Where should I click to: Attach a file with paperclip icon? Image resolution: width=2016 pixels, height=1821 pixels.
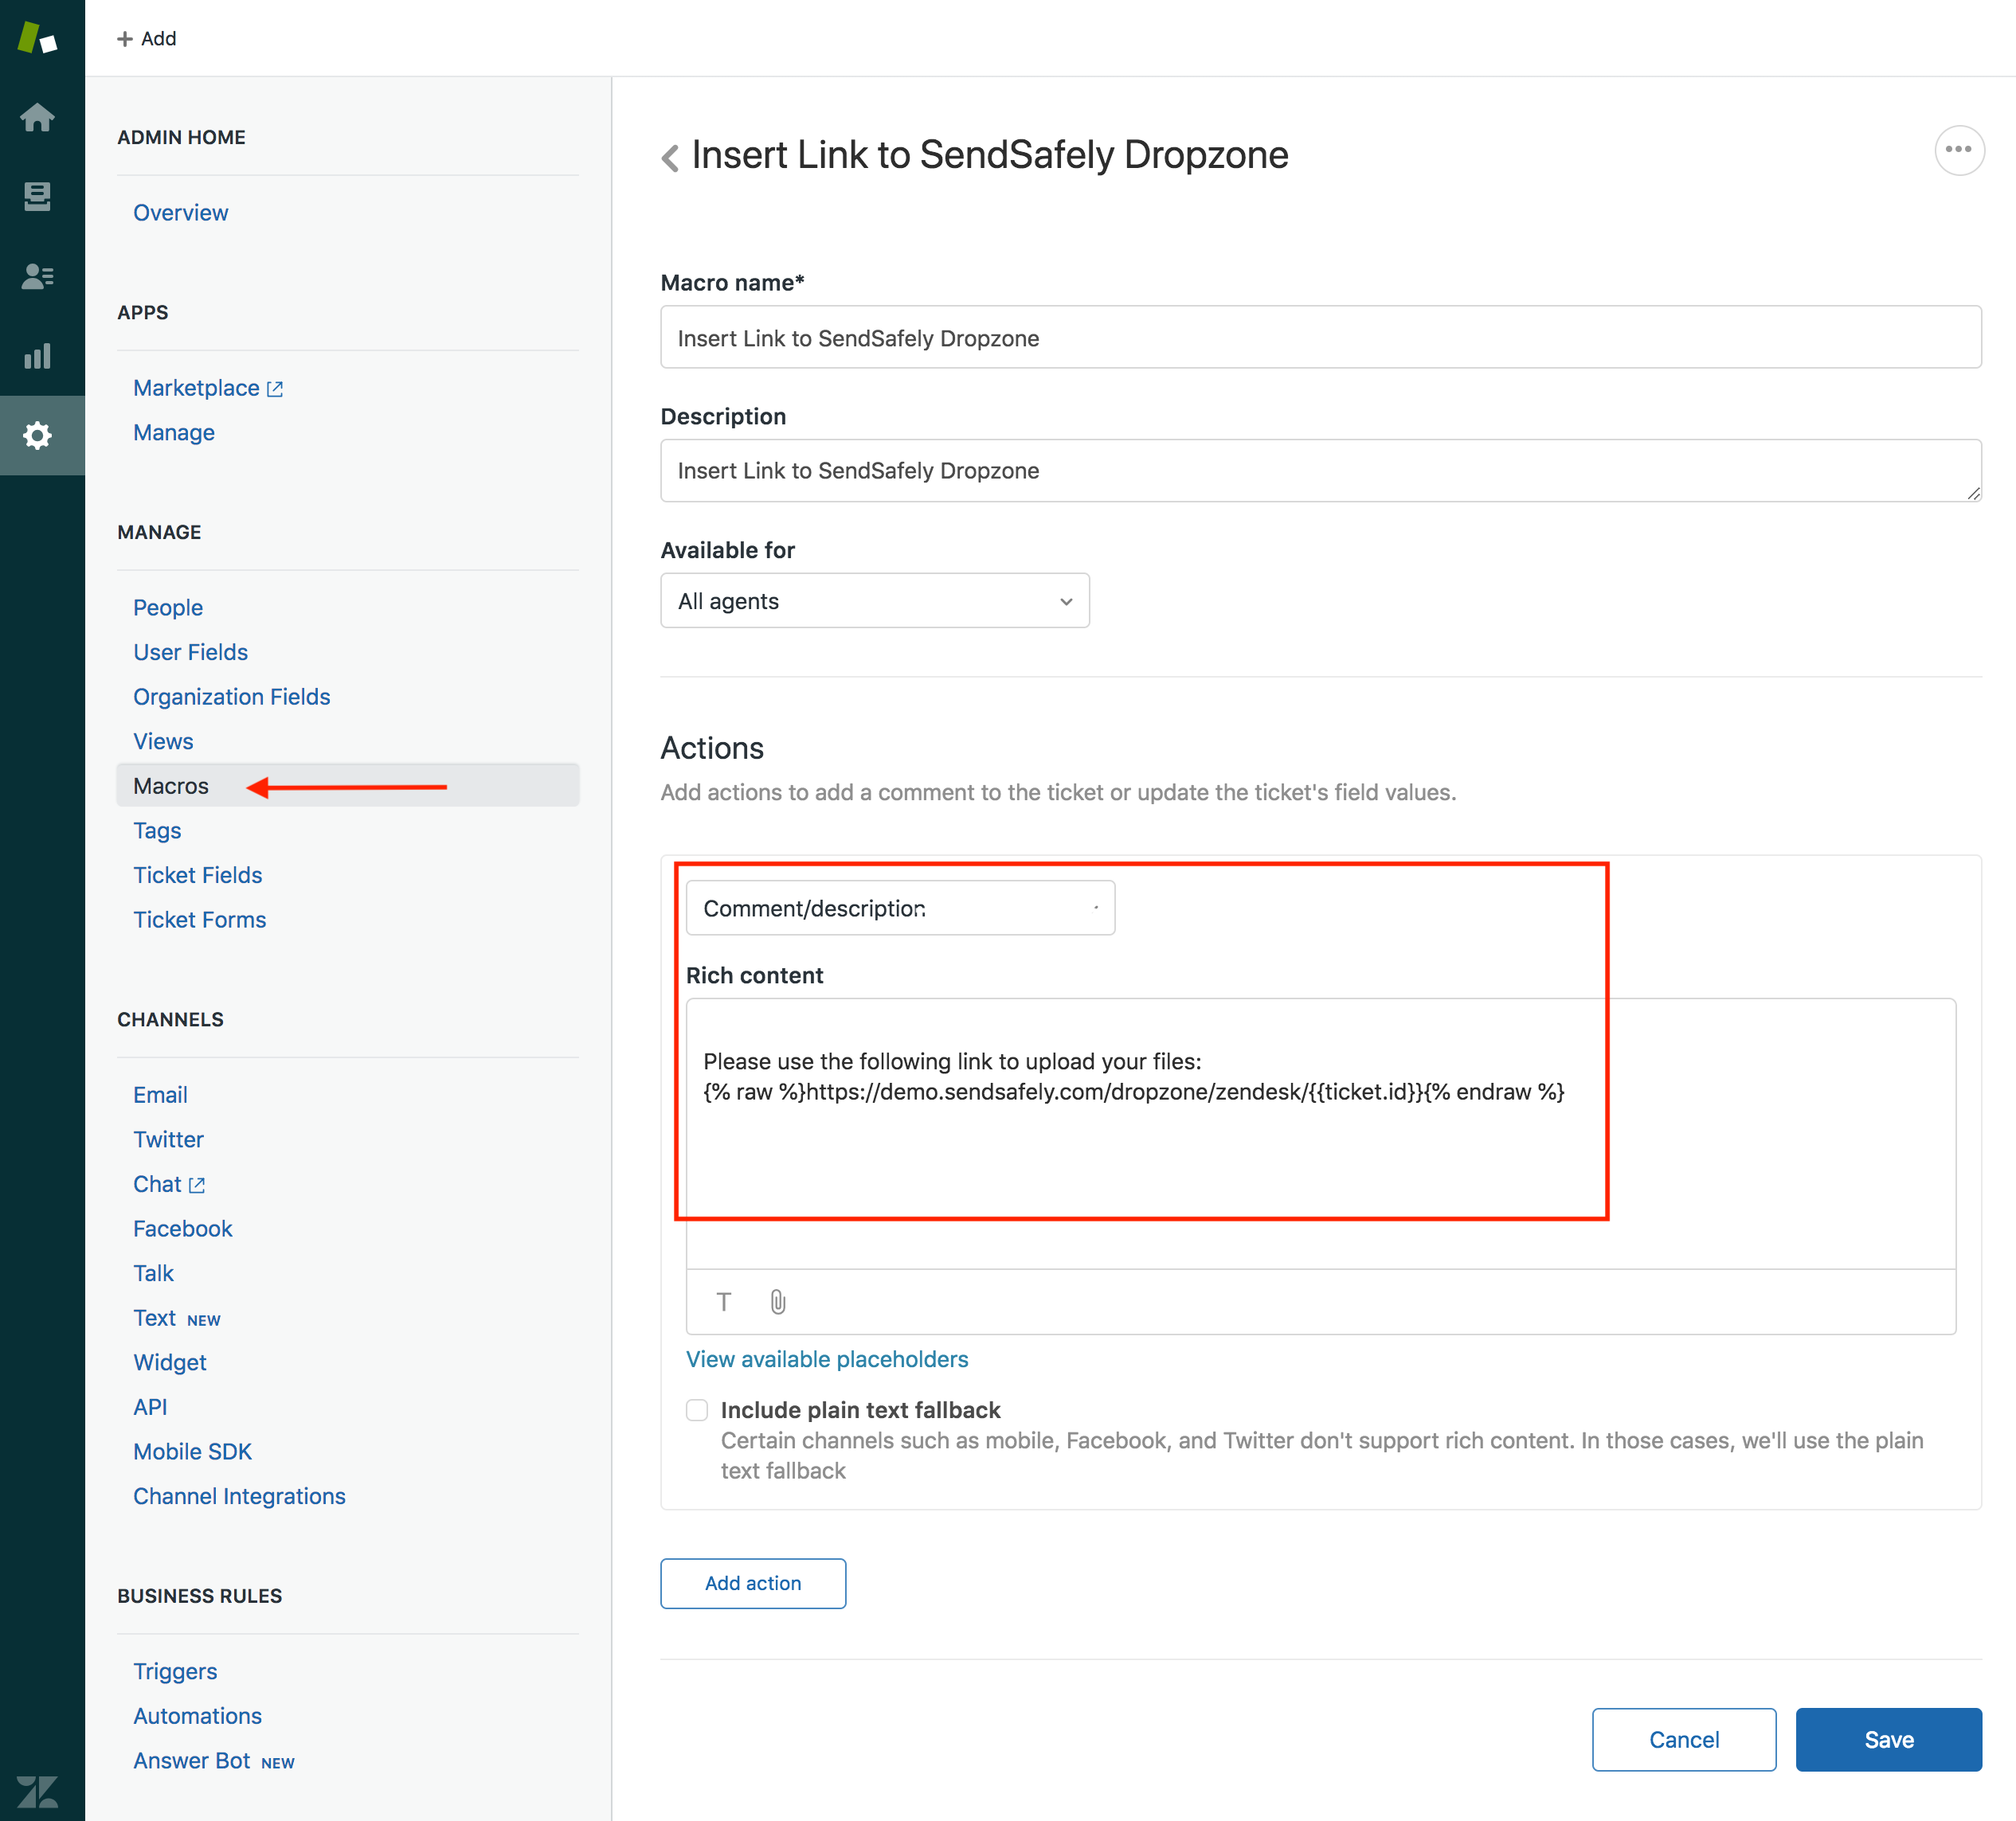(778, 1301)
